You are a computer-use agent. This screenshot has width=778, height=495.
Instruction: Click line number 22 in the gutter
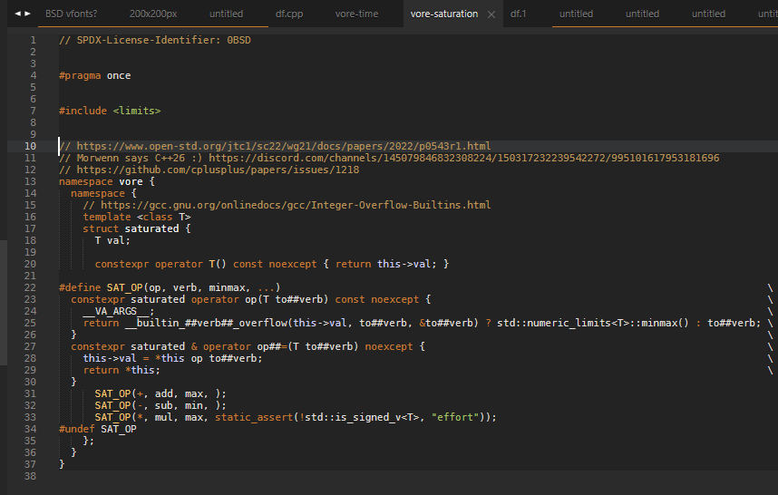tap(32, 287)
